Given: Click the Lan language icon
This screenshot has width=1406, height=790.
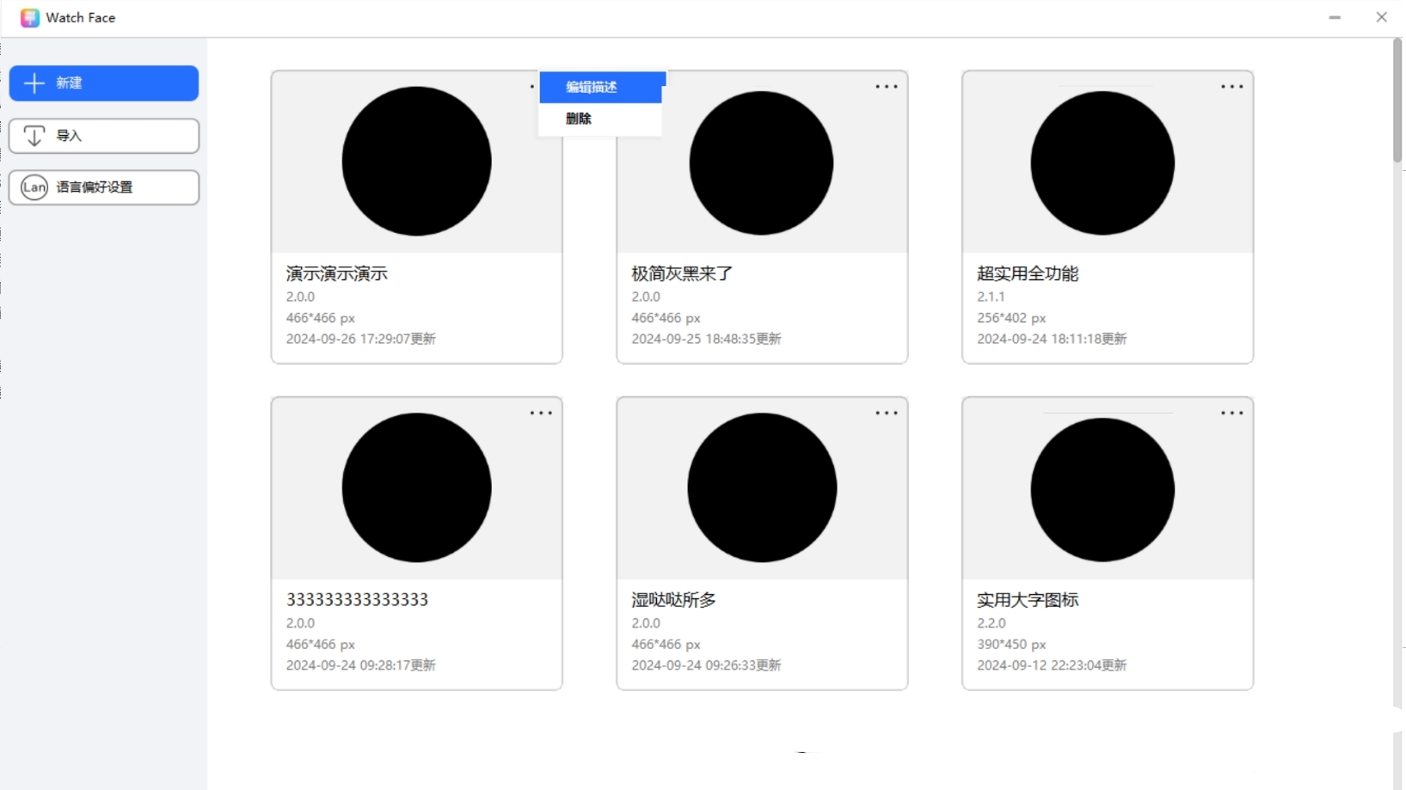Looking at the screenshot, I should pos(34,187).
